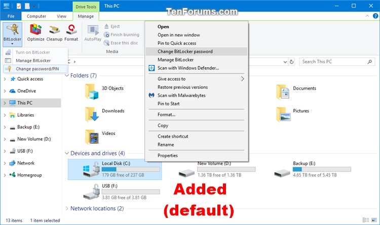Expand OneDrive tree node arrow
Screen dimensions: 380x225
click(x=5, y=91)
